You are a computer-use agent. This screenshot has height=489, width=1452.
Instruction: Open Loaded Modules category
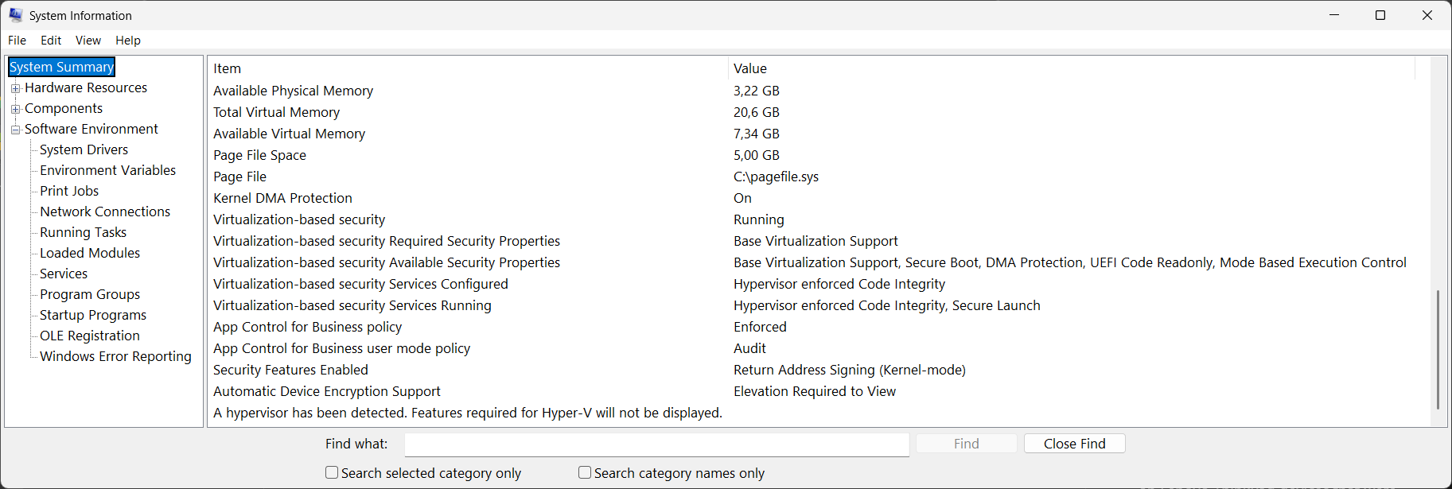[x=90, y=253]
